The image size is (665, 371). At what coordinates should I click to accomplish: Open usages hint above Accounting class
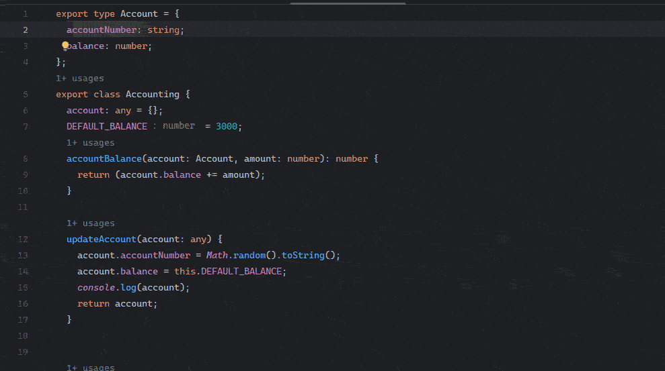tap(79, 78)
